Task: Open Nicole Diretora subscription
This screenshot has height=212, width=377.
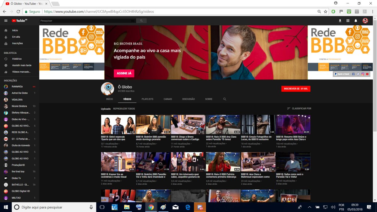Action: tap(19, 106)
